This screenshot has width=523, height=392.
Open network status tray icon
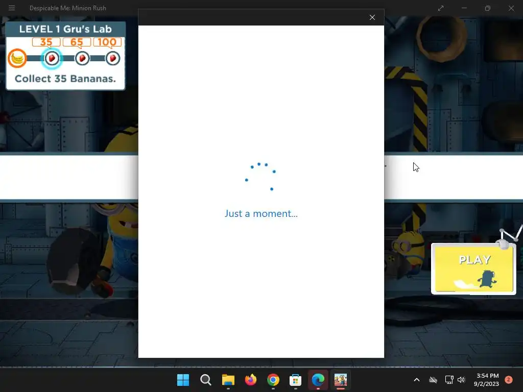coord(449,380)
